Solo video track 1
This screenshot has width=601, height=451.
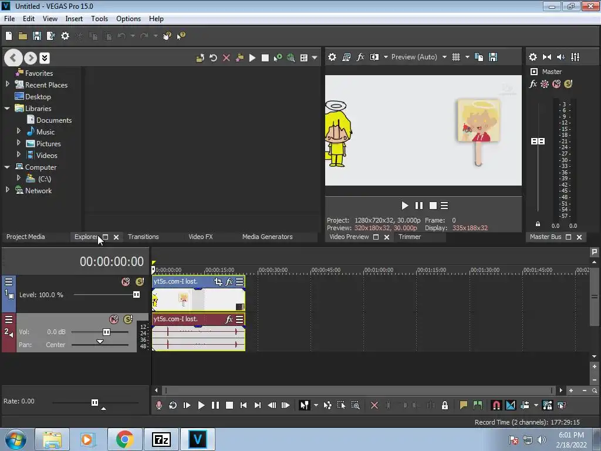tap(140, 282)
